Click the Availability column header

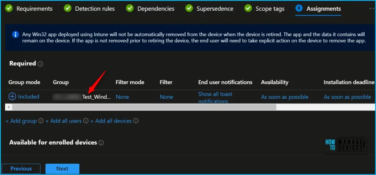pyautogui.click(x=275, y=82)
